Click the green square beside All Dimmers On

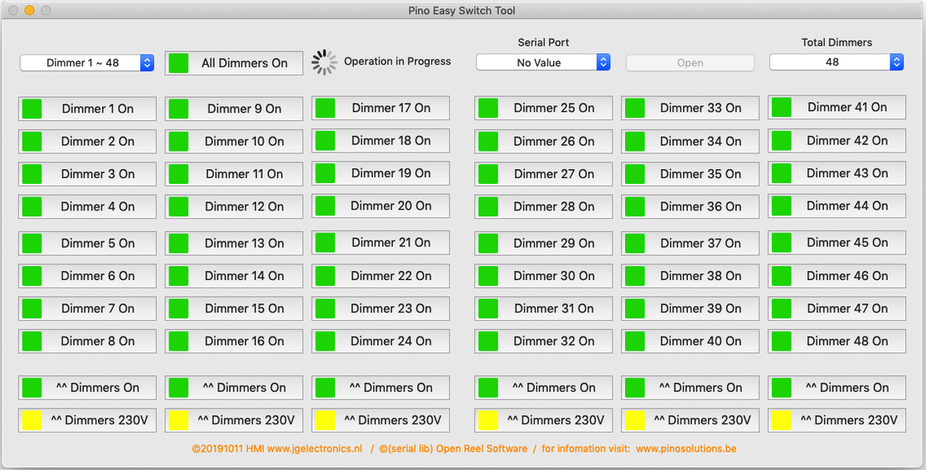coord(178,63)
